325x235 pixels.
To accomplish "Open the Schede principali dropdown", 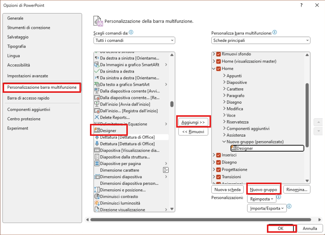I will pyautogui.click(x=261, y=40).
